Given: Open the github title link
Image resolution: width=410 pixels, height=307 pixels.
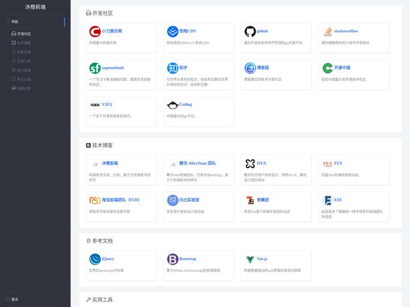Looking at the screenshot, I should (x=263, y=31).
